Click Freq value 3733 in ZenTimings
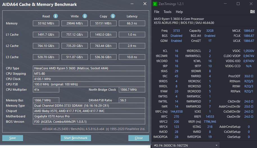257x148 pixels. tap(176, 31)
